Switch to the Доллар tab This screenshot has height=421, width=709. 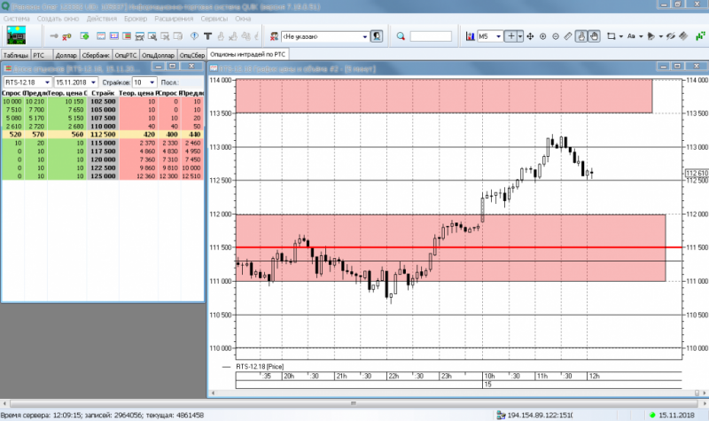point(66,55)
